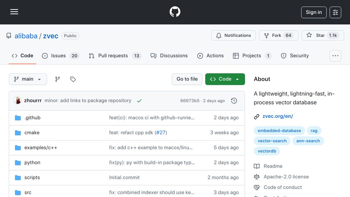
Task: Open commit hash 66673b5
Action: click(x=190, y=101)
